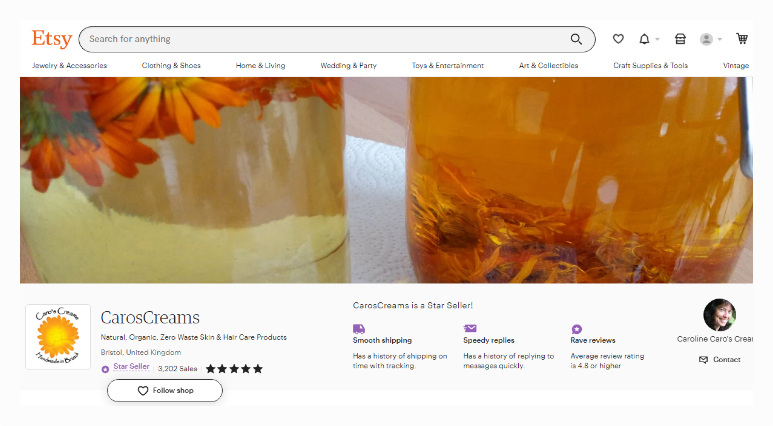773x426 pixels.
Task: Open Toys & Entertainment category
Action: coord(448,66)
